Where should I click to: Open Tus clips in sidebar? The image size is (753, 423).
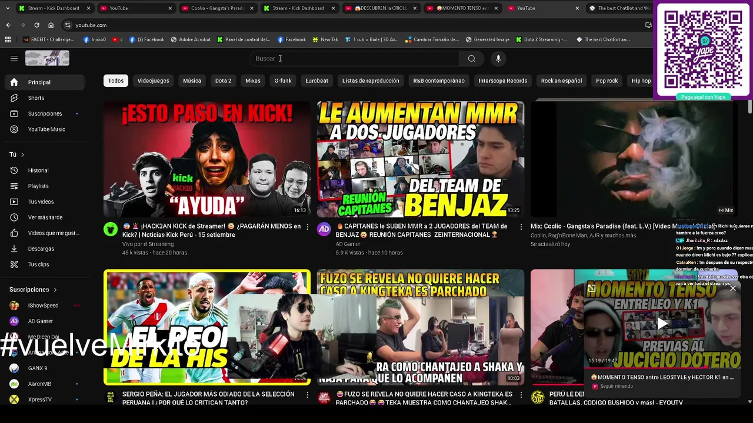(39, 264)
